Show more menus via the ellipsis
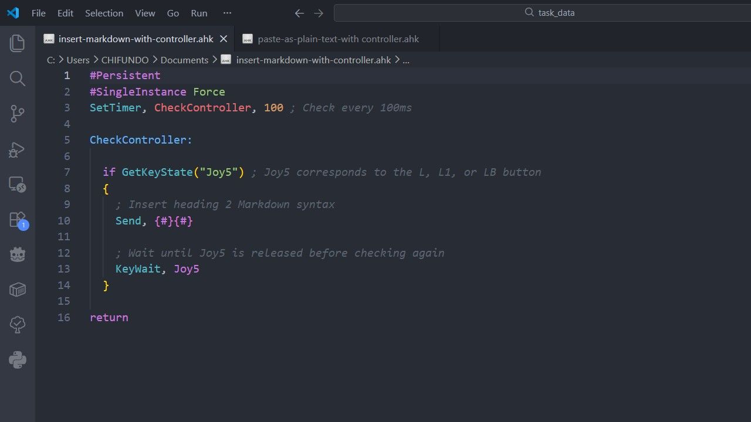751x422 pixels. pos(228,13)
